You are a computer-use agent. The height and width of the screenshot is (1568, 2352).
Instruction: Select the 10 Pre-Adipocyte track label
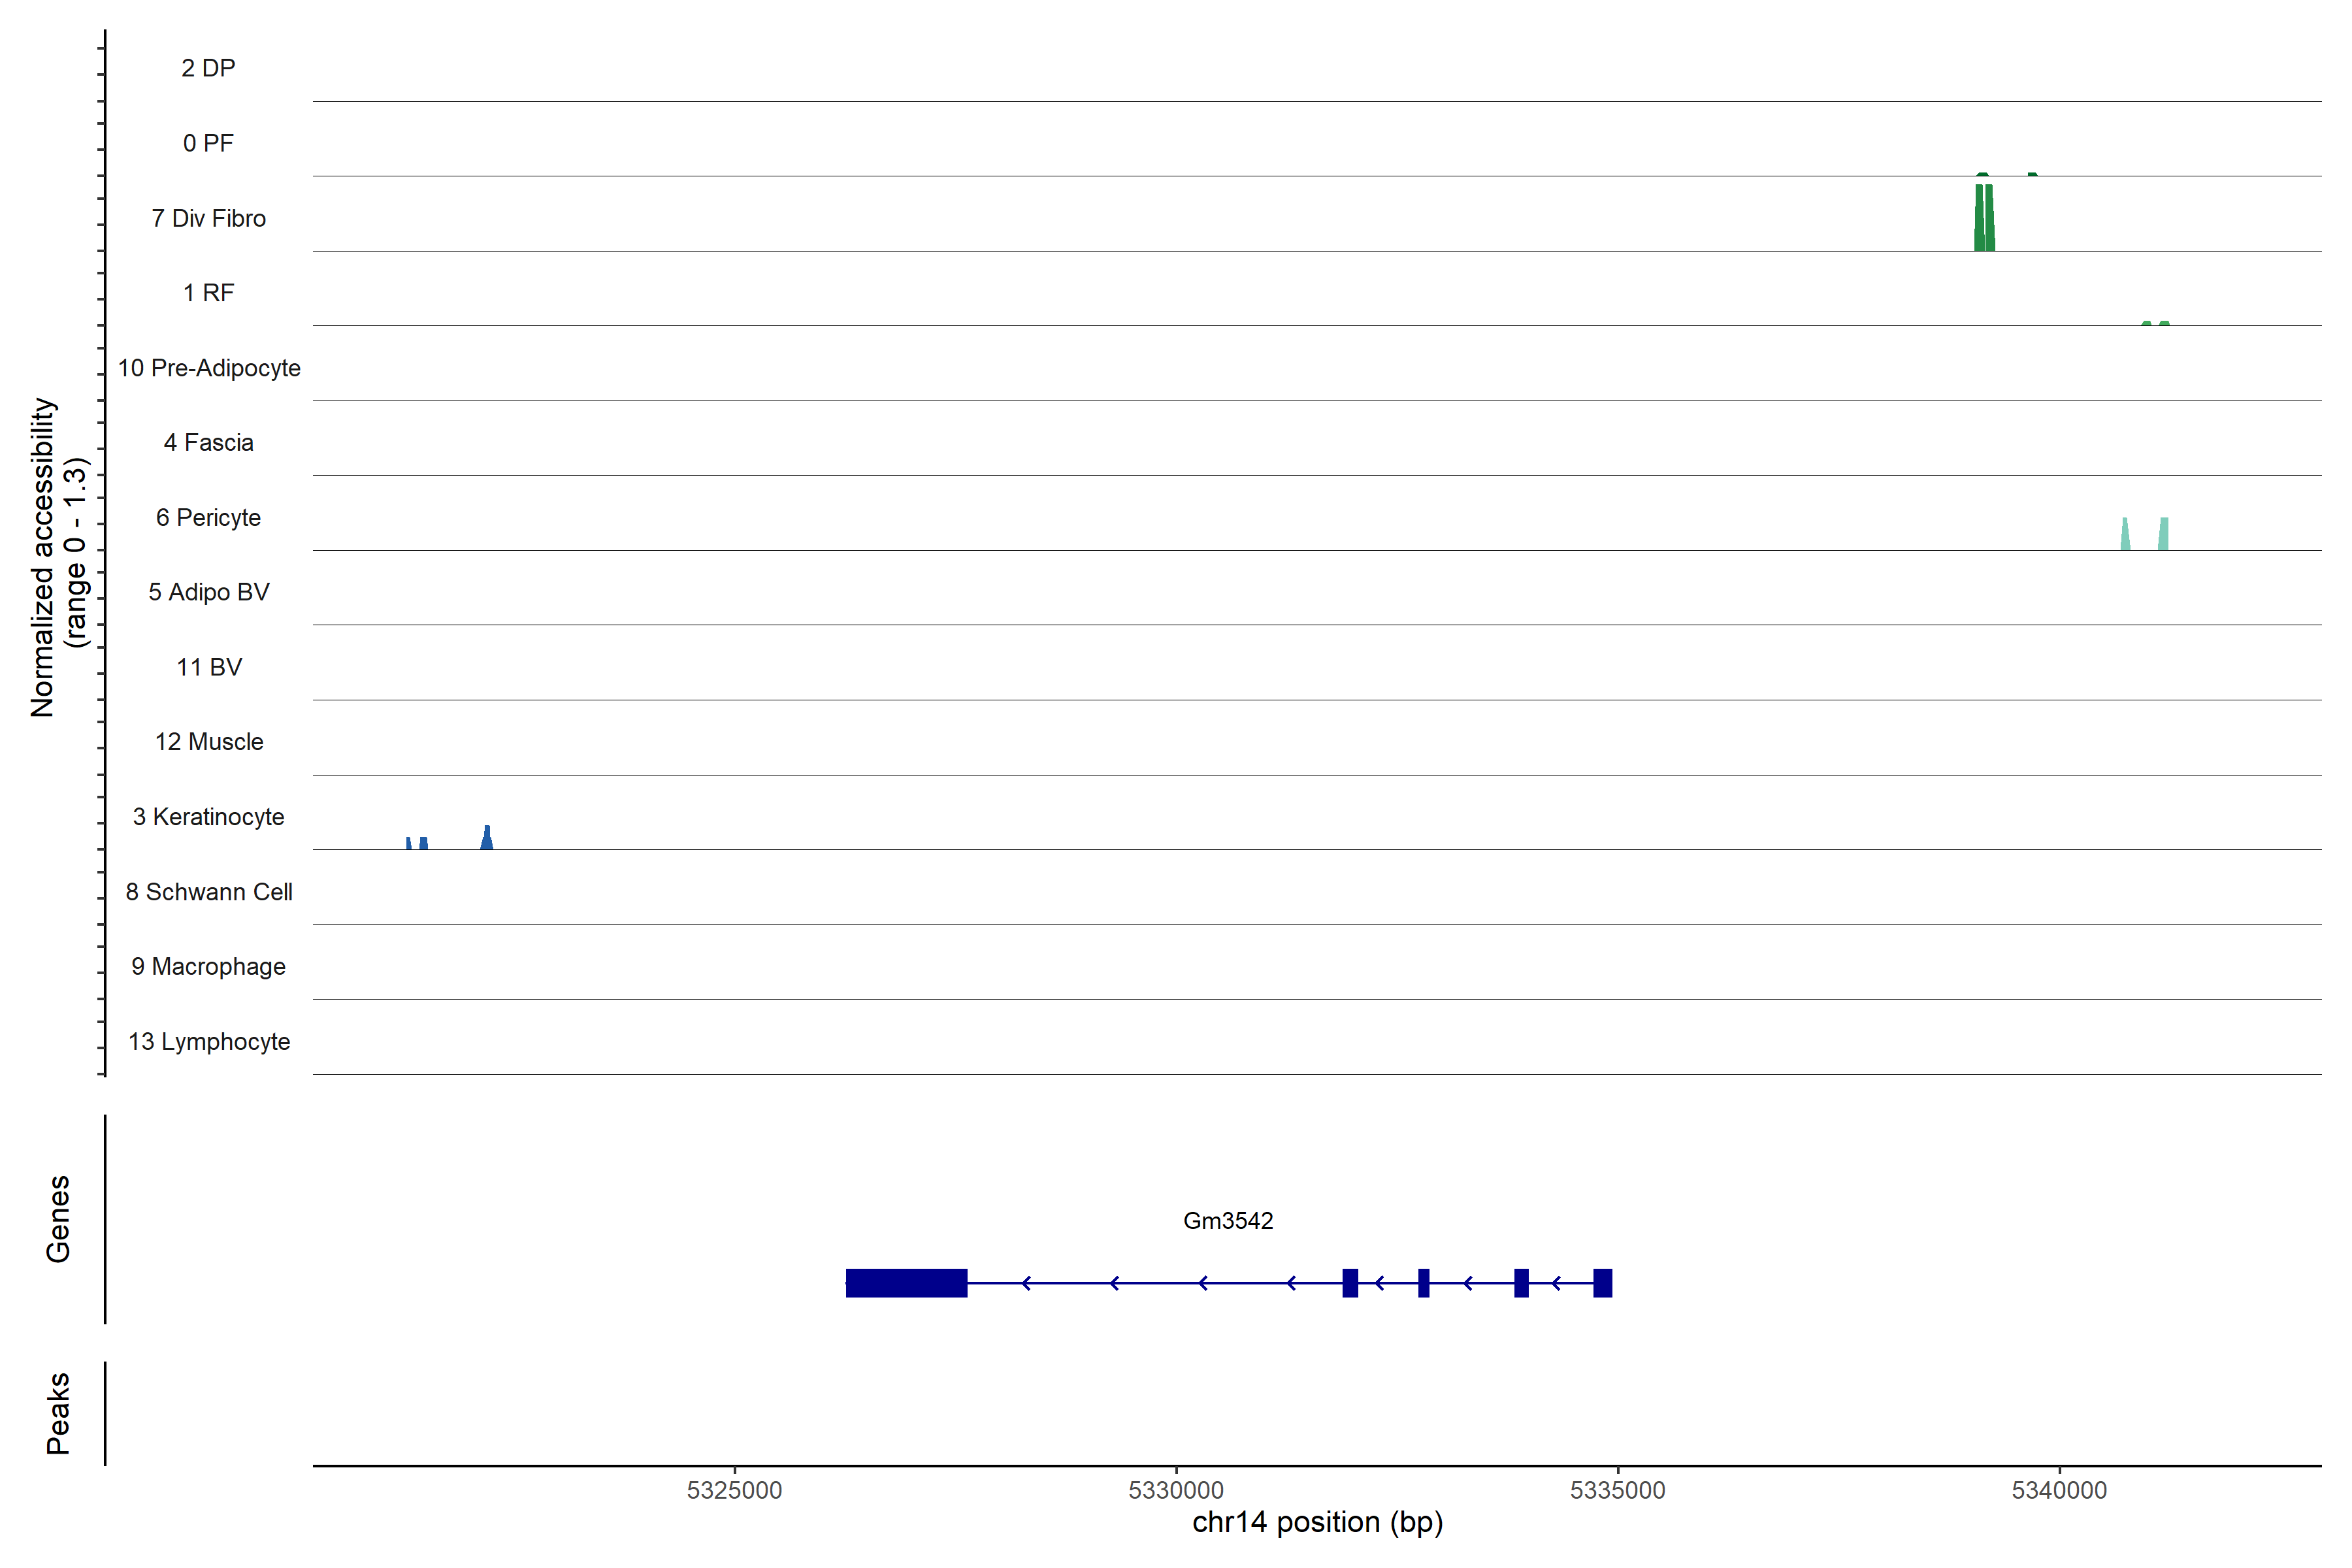click(x=209, y=368)
